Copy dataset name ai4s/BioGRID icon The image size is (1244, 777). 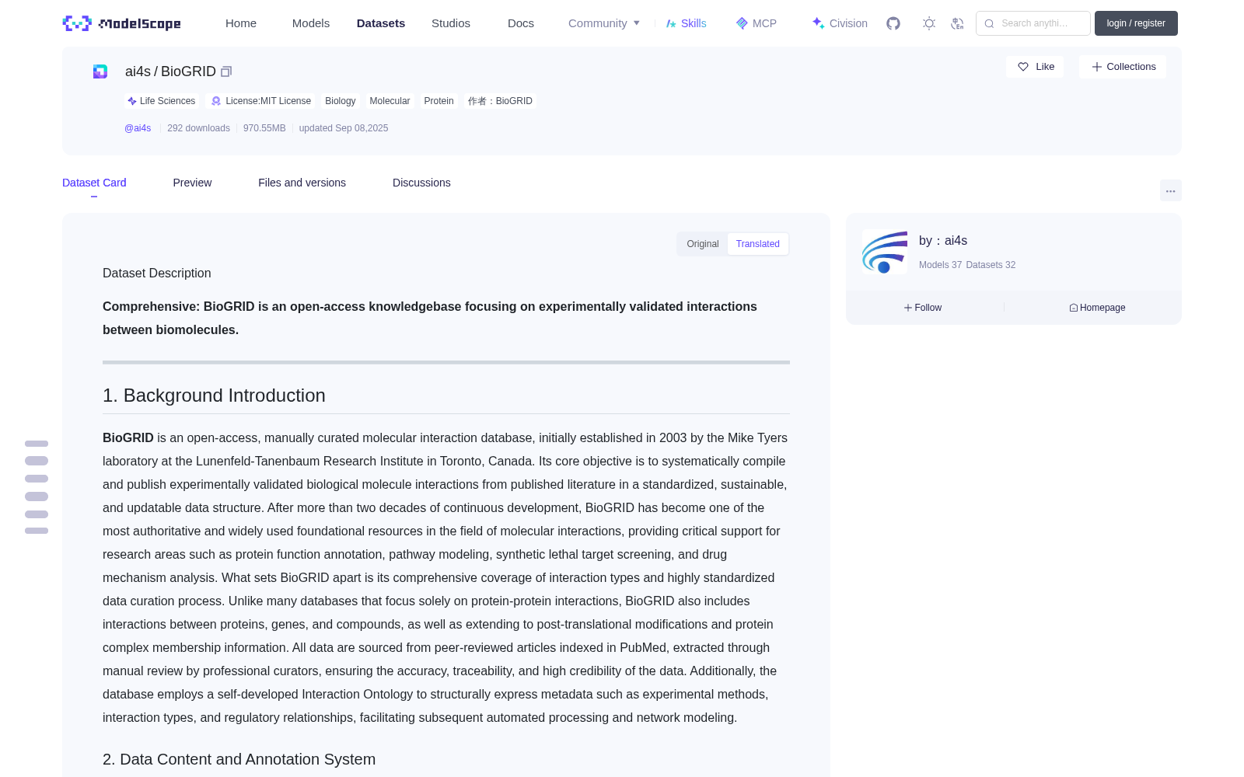[226, 71]
